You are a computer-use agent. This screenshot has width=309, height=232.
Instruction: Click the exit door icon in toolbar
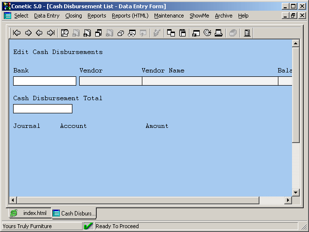point(247,33)
